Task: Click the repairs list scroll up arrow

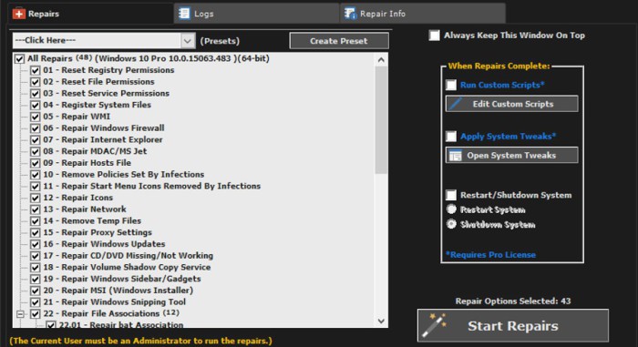Action: click(x=381, y=60)
